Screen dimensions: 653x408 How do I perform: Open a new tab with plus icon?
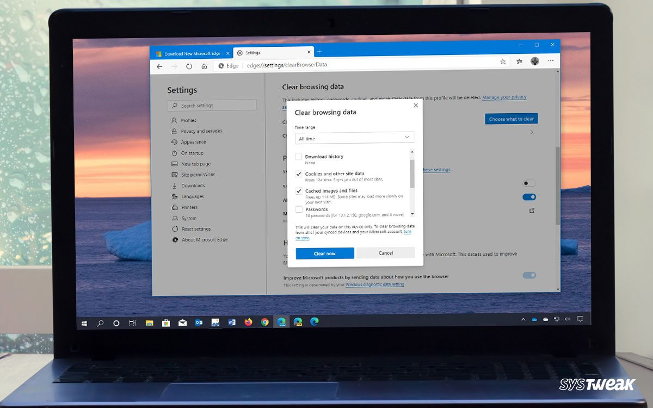coord(319,52)
